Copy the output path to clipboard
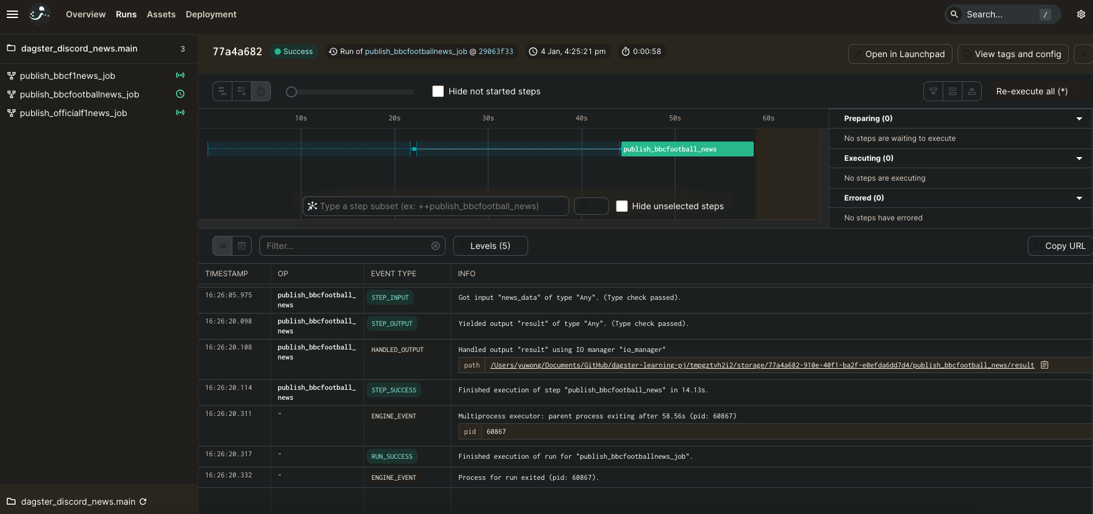This screenshot has width=1093, height=514. click(x=1045, y=365)
